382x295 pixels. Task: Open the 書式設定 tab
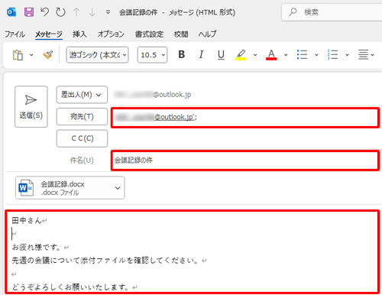point(149,34)
